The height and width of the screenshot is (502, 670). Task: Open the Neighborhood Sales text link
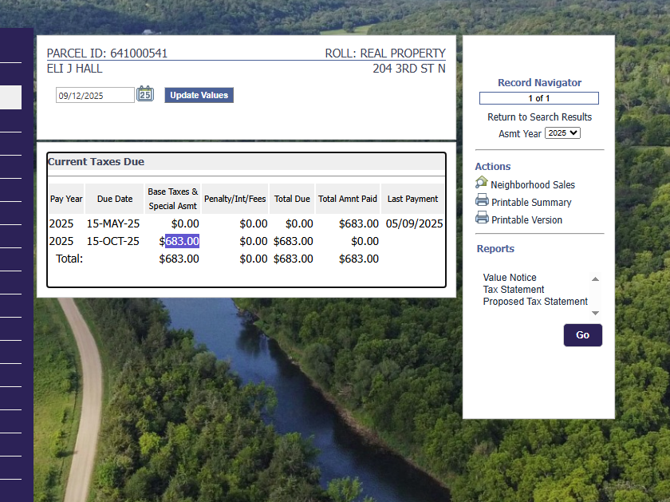(x=533, y=185)
